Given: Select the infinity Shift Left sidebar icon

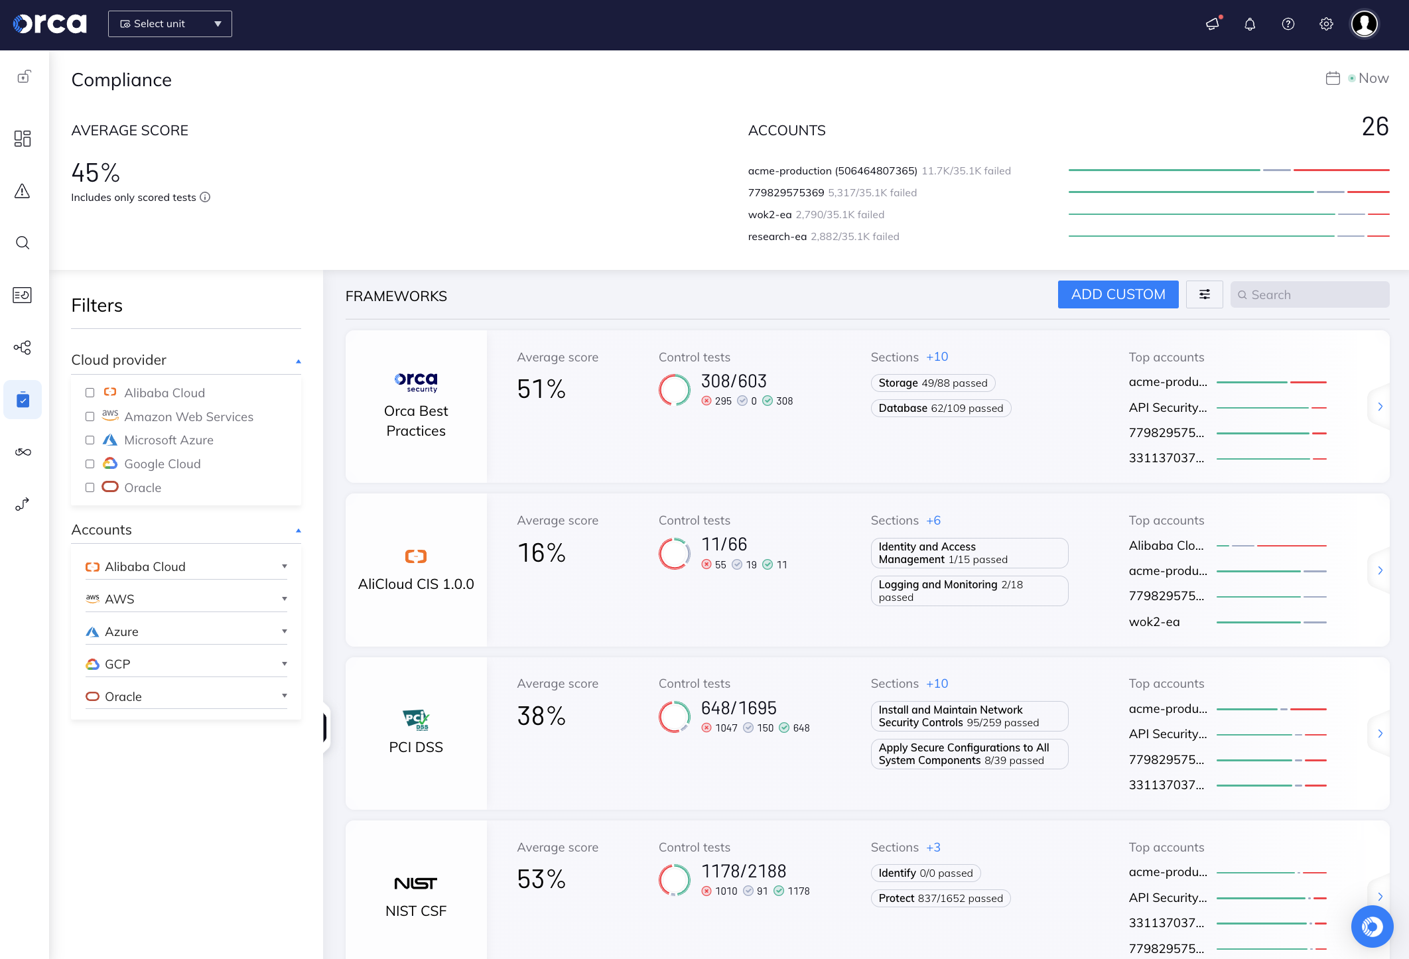Looking at the screenshot, I should (x=23, y=452).
